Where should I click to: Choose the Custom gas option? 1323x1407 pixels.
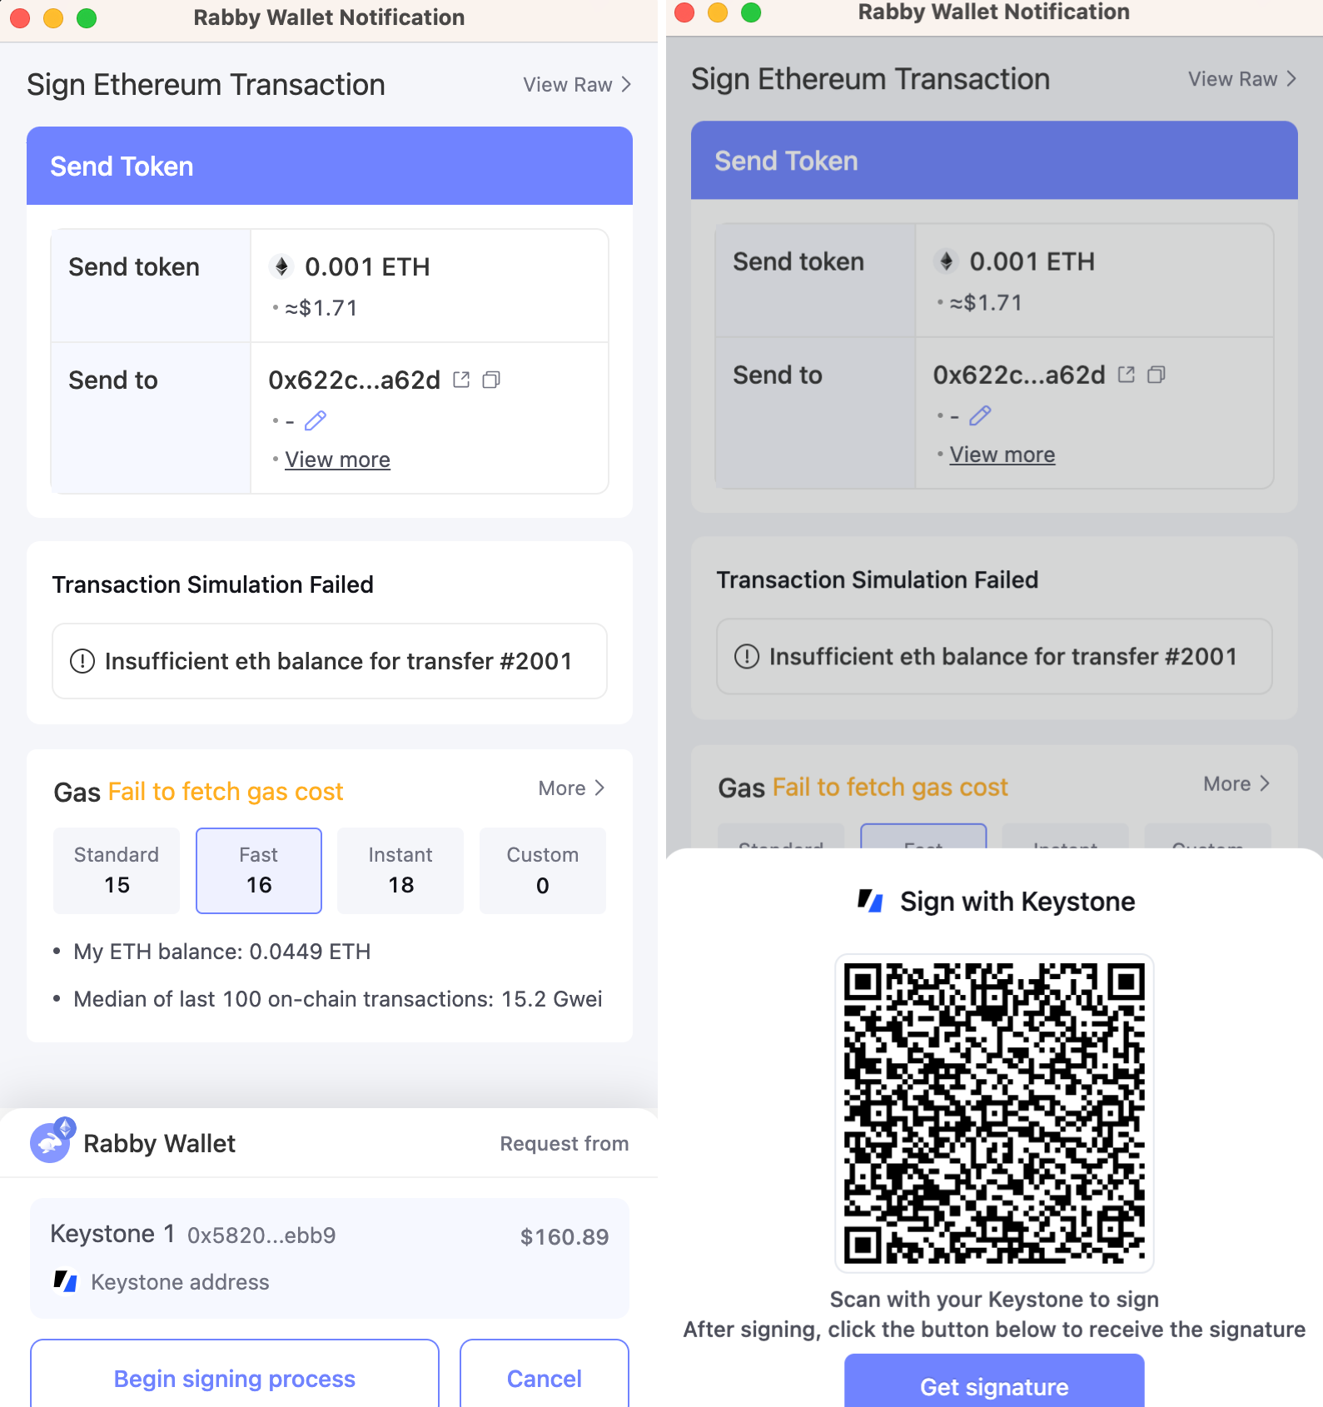pyautogui.click(x=543, y=870)
